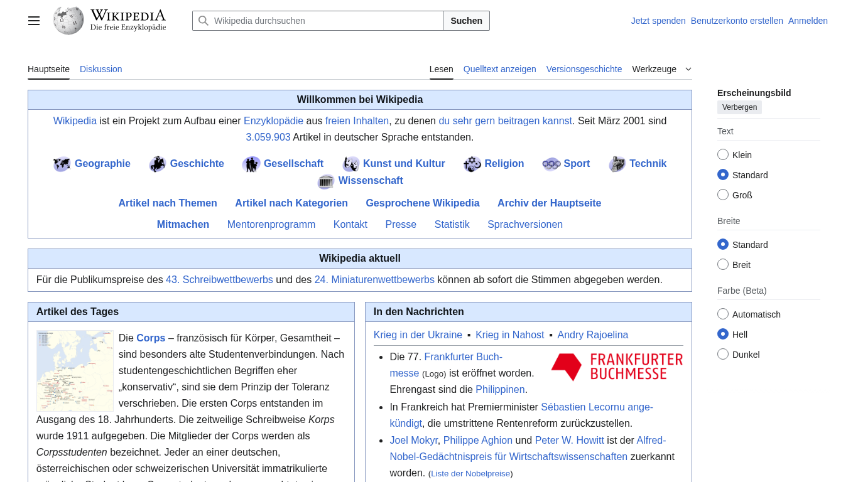Click the 3.059.903 article count link
The width and height of the screenshot is (858, 482).
pos(268,137)
